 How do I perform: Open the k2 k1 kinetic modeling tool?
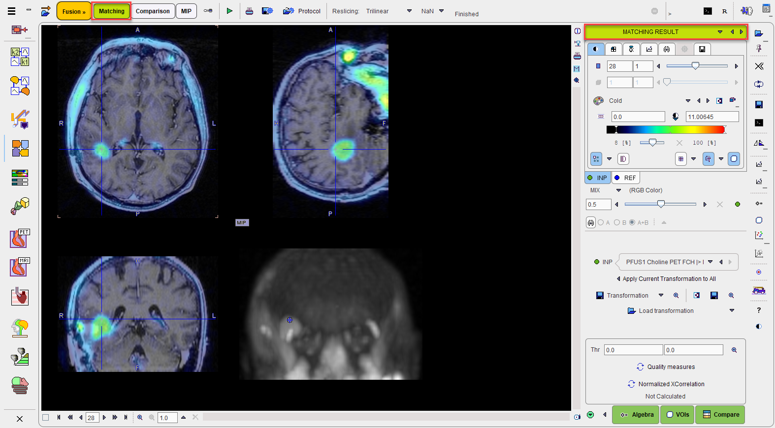20,57
